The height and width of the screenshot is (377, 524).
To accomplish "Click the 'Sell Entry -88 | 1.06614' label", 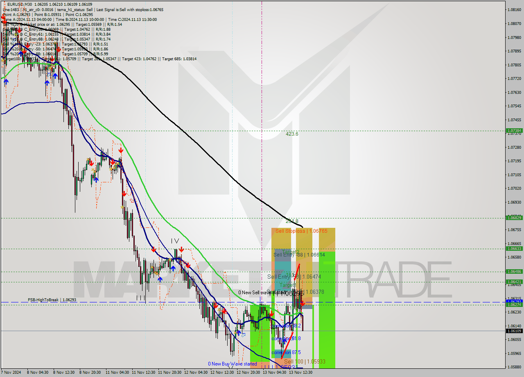I will [299, 255].
